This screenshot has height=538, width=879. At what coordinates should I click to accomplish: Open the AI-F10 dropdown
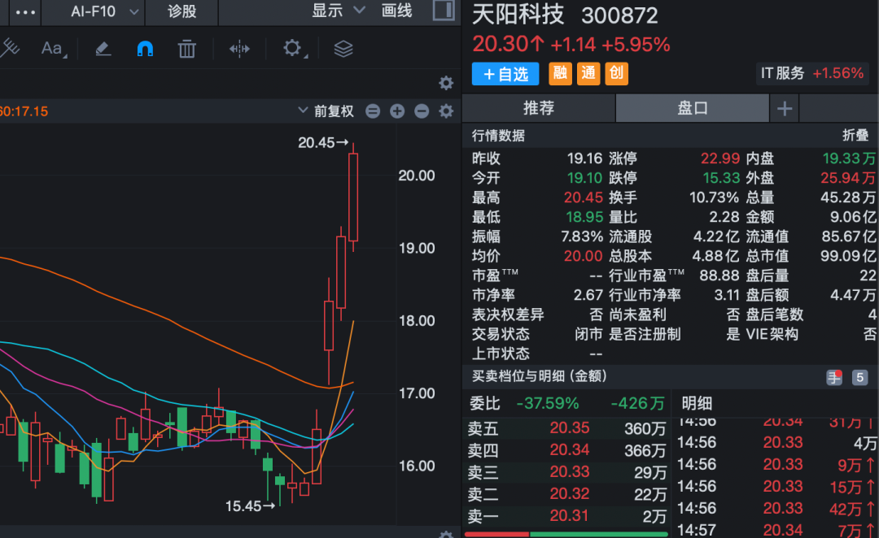click(x=104, y=11)
